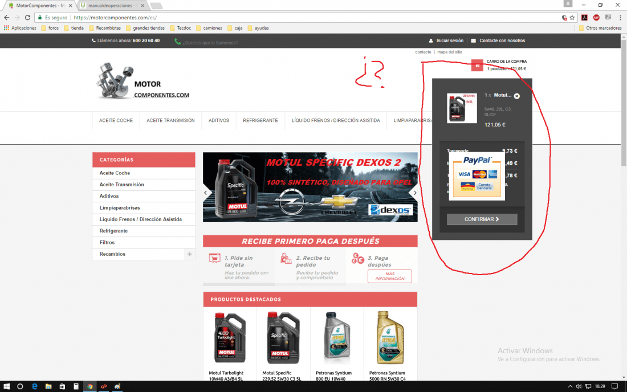Reload the page with the refresh icon
Image resolution: width=627 pixels, height=392 pixels.
(x=27, y=18)
